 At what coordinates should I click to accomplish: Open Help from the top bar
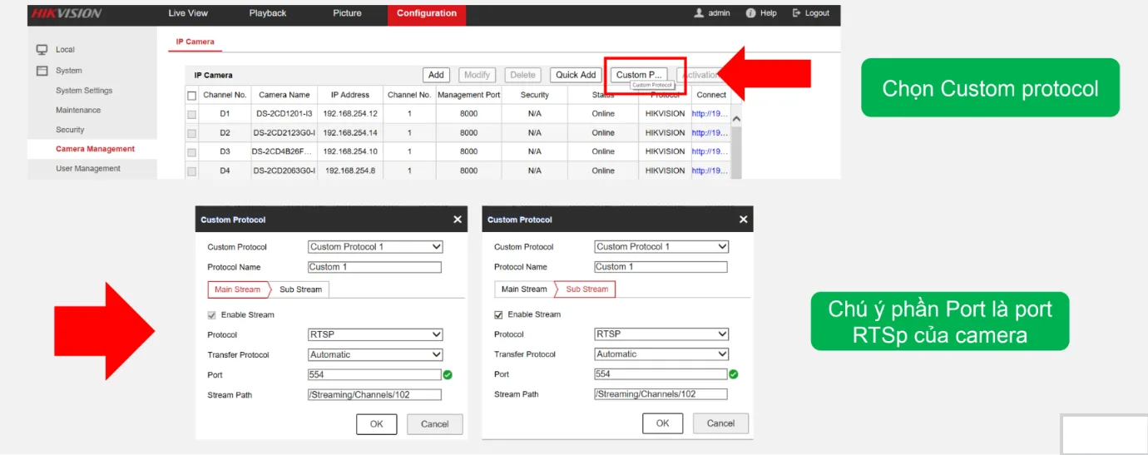tap(761, 13)
